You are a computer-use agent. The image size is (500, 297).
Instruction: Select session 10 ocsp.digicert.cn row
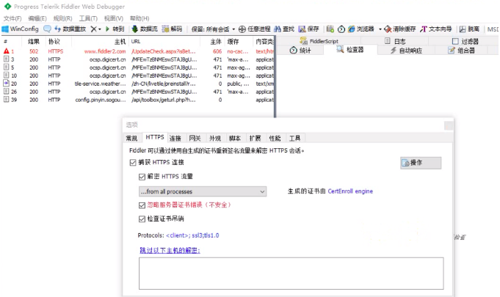pos(138,76)
